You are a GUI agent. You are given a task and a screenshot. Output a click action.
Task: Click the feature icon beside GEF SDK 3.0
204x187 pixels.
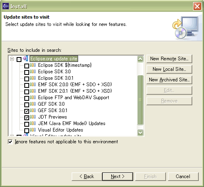33,104
